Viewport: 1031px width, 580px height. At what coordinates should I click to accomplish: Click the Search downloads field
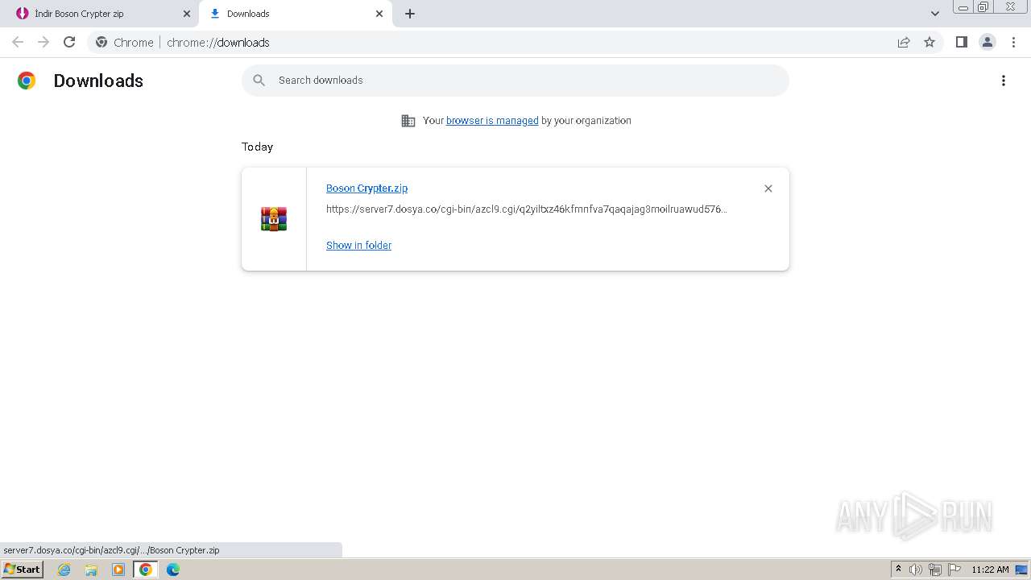(x=515, y=81)
